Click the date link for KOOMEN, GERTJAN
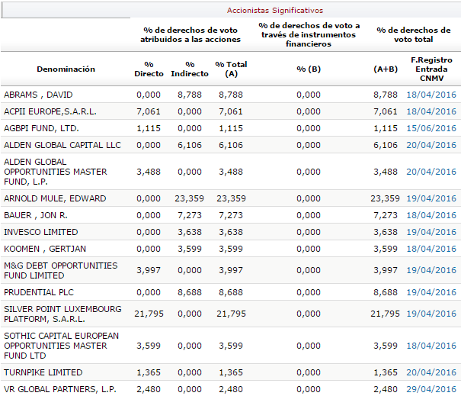 (431, 249)
